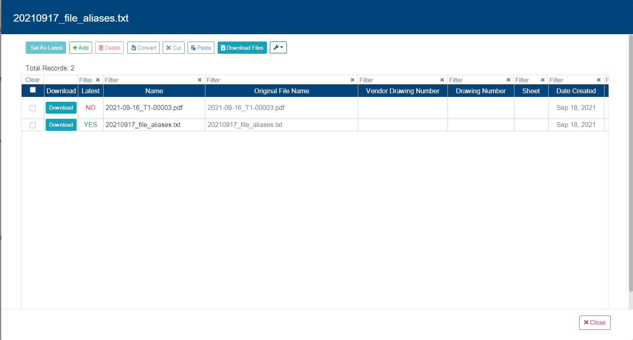Click the NO latest status cell
This screenshot has width=633, height=340.
(90, 108)
